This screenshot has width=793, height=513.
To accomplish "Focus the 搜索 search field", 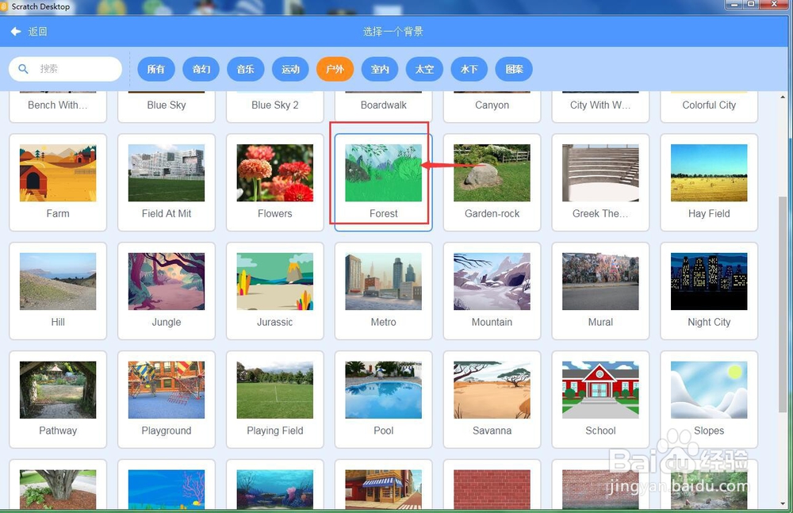I will 65,69.
